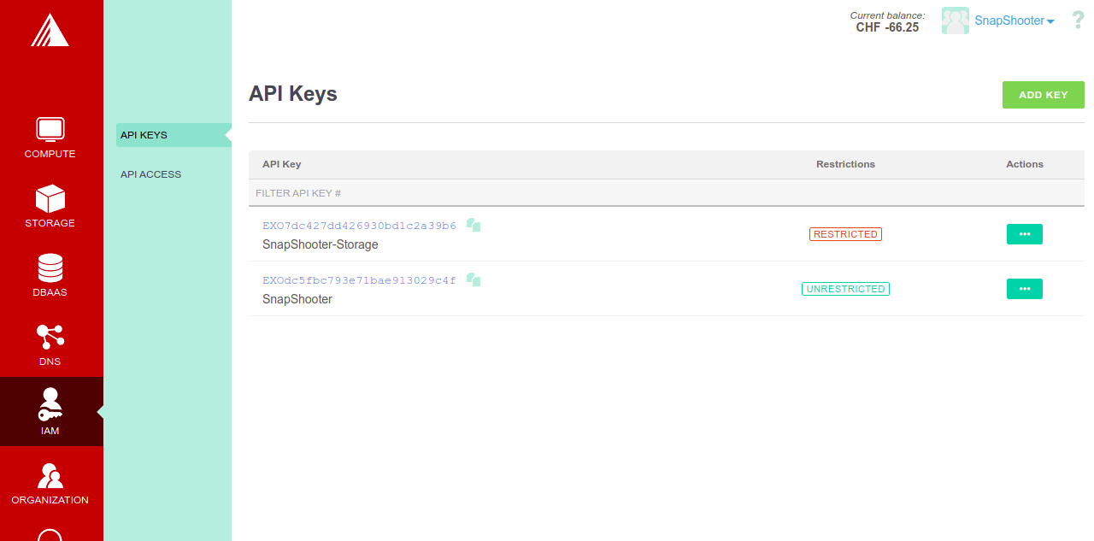Open the Storage section
The image size is (1094, 541).
click(x=50, y=207)
